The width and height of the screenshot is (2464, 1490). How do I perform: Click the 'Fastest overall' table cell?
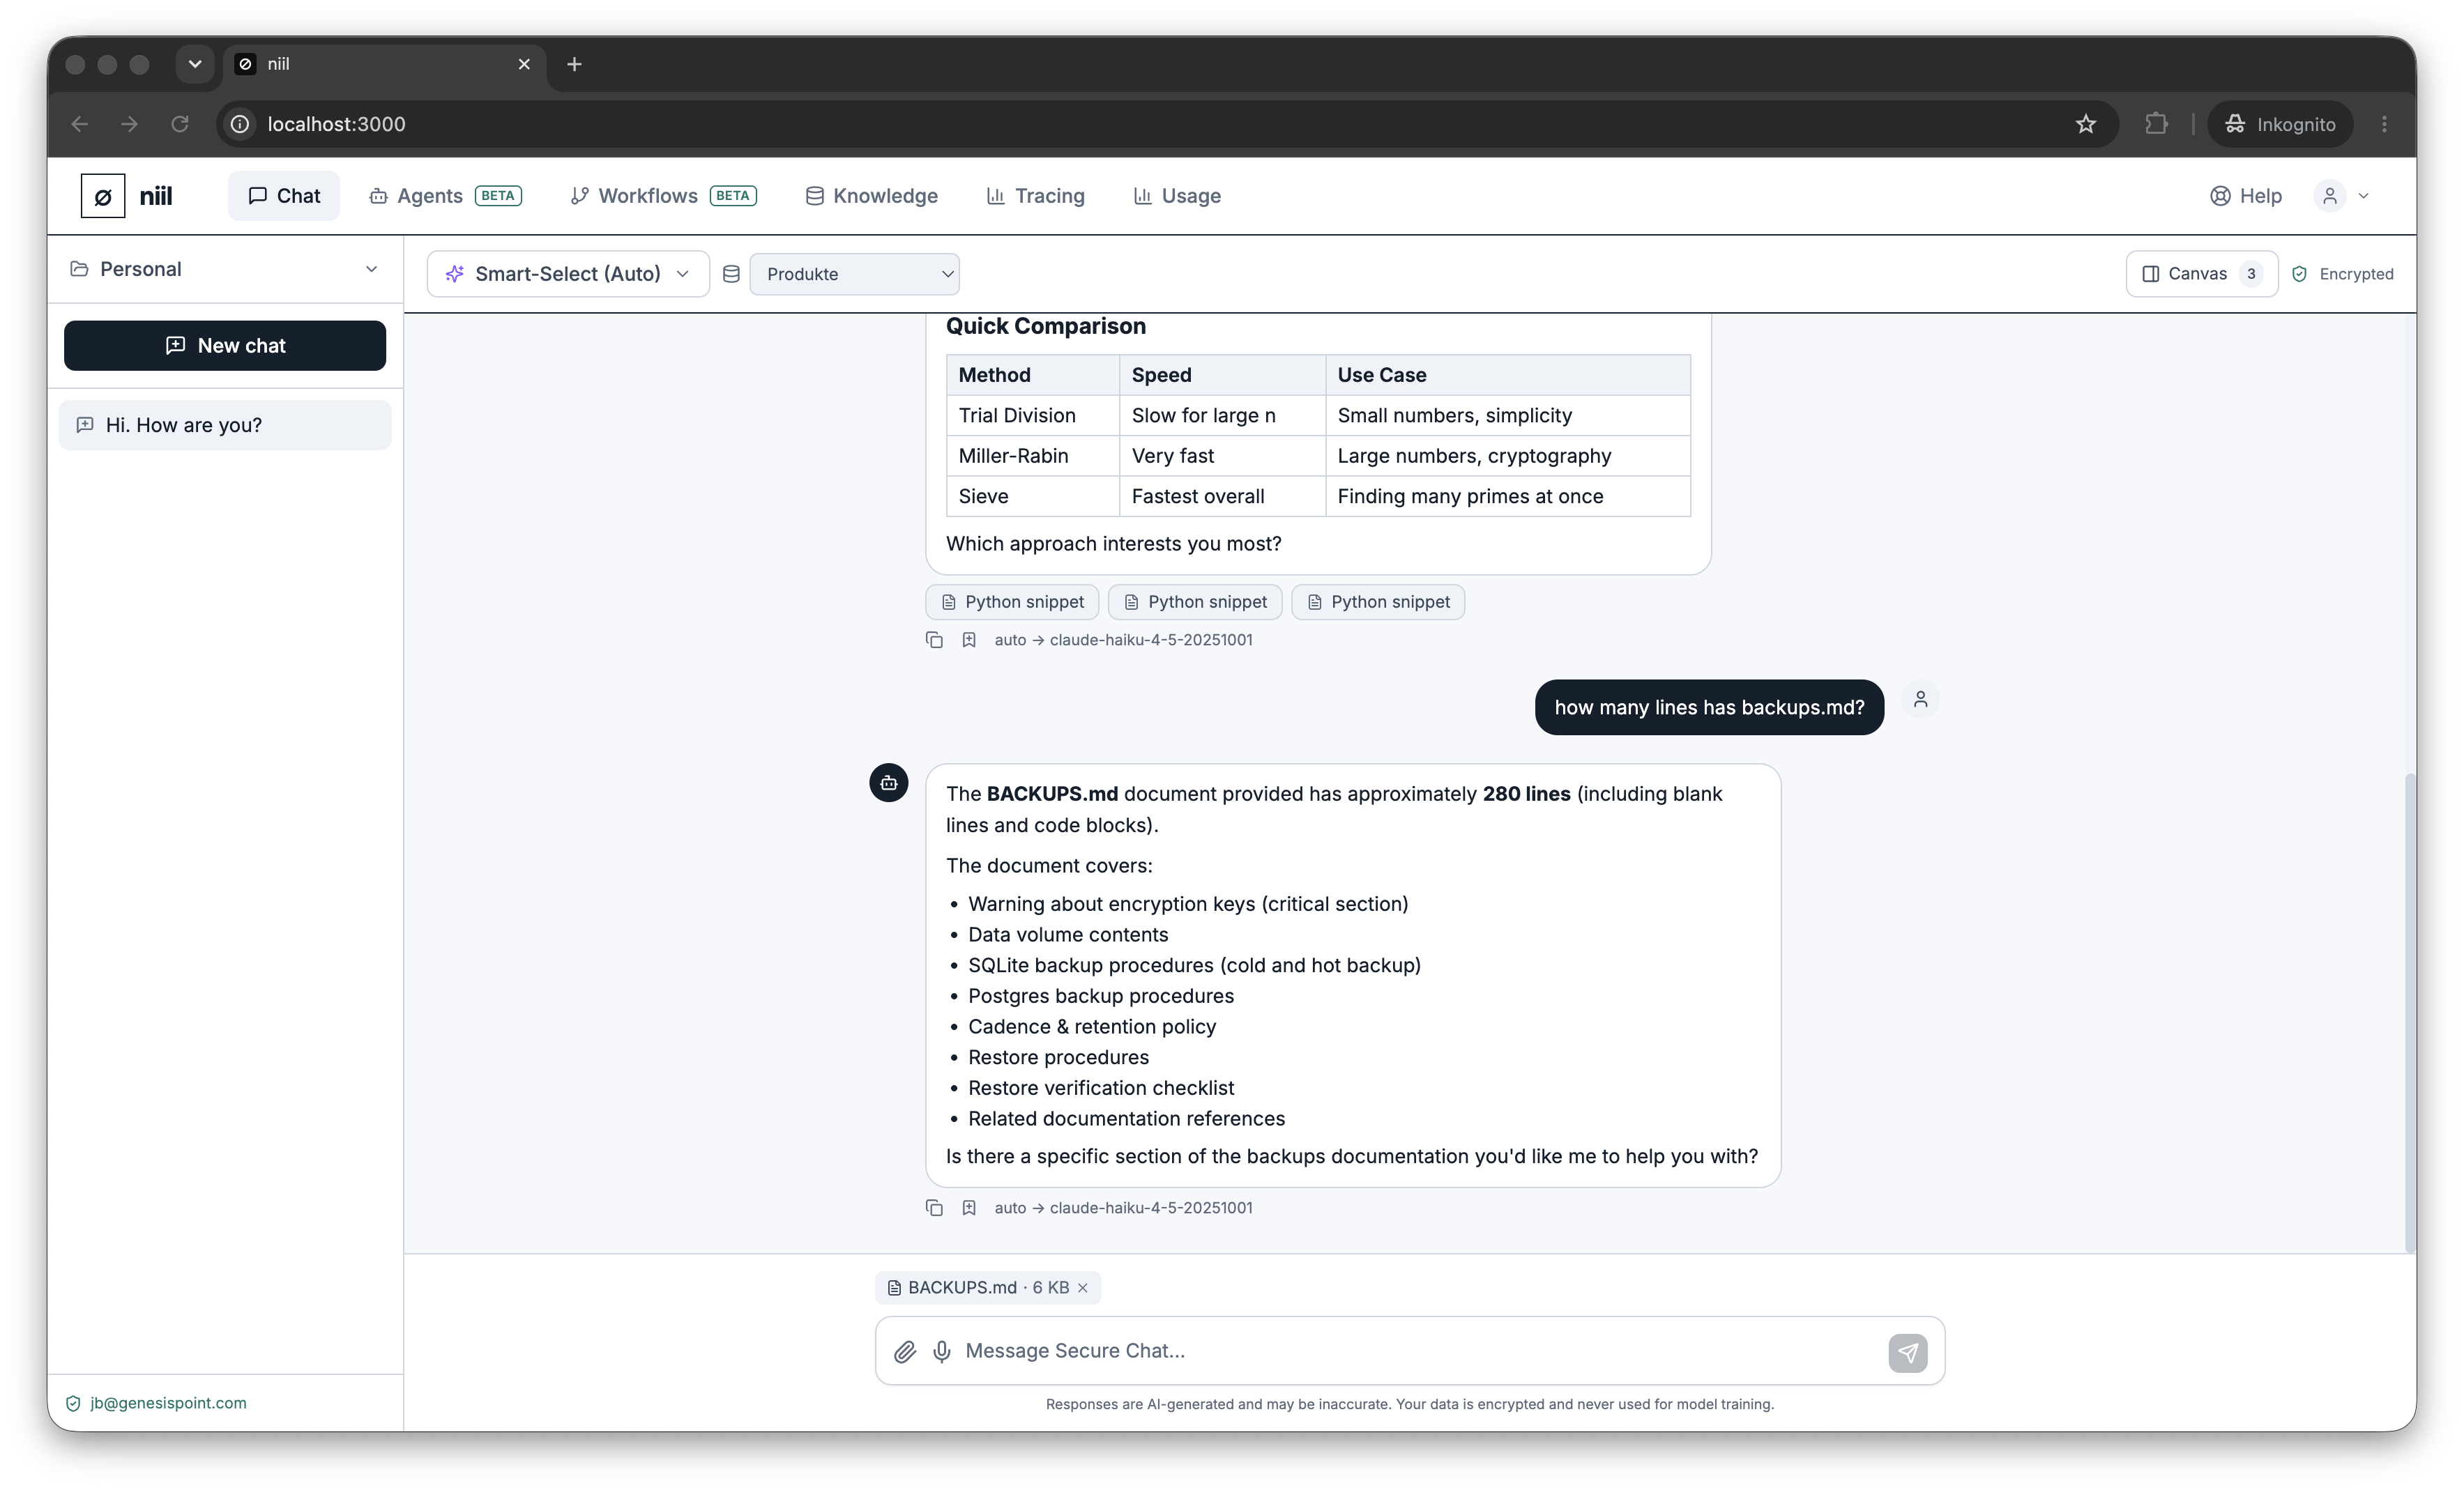coord(1222,496)
